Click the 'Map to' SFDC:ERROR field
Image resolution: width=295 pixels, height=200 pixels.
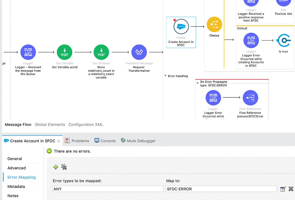(221, 189)
